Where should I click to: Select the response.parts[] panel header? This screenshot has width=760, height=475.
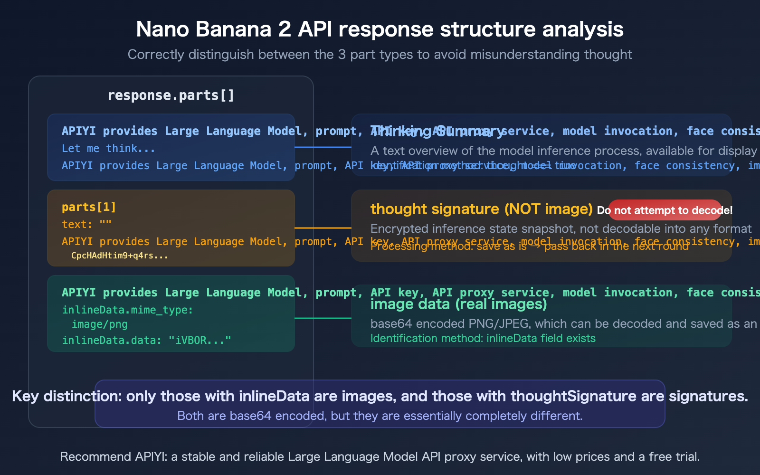171,95
